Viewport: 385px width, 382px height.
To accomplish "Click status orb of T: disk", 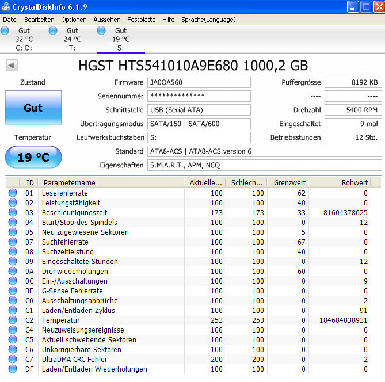I will coord(53,30).
